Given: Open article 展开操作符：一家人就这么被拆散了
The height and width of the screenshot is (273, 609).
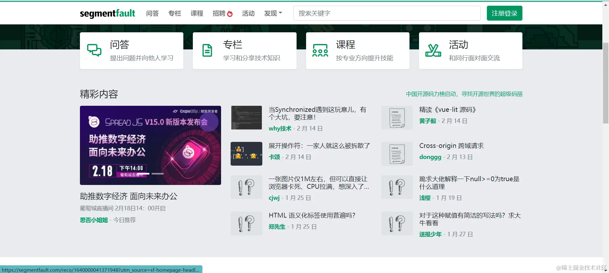Looking at the screenshot, I should pos(319,146).
